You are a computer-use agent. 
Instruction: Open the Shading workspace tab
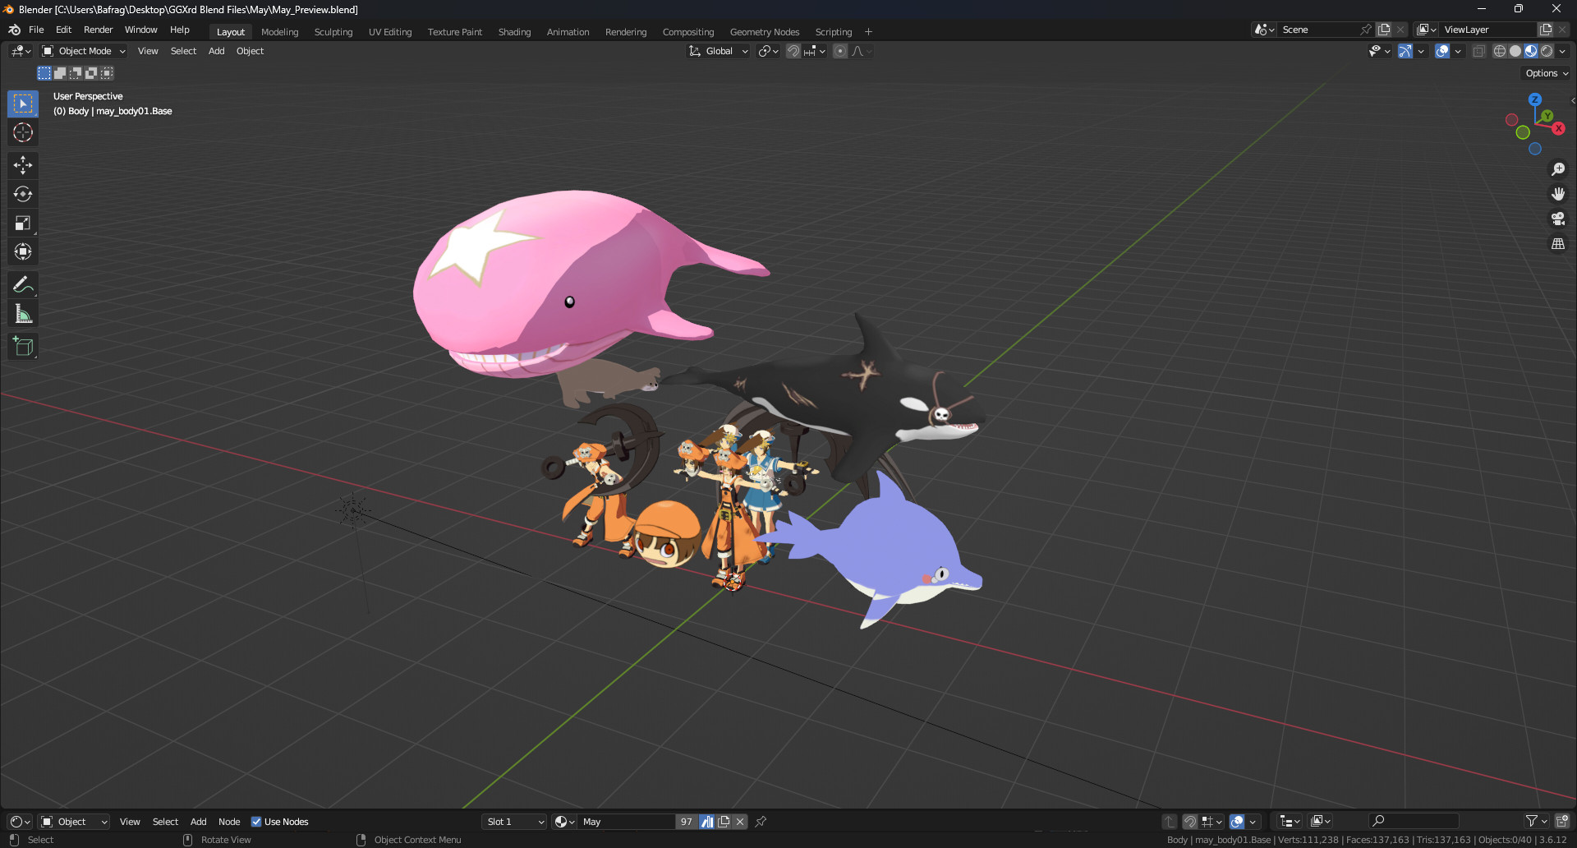tap(514, 31)
